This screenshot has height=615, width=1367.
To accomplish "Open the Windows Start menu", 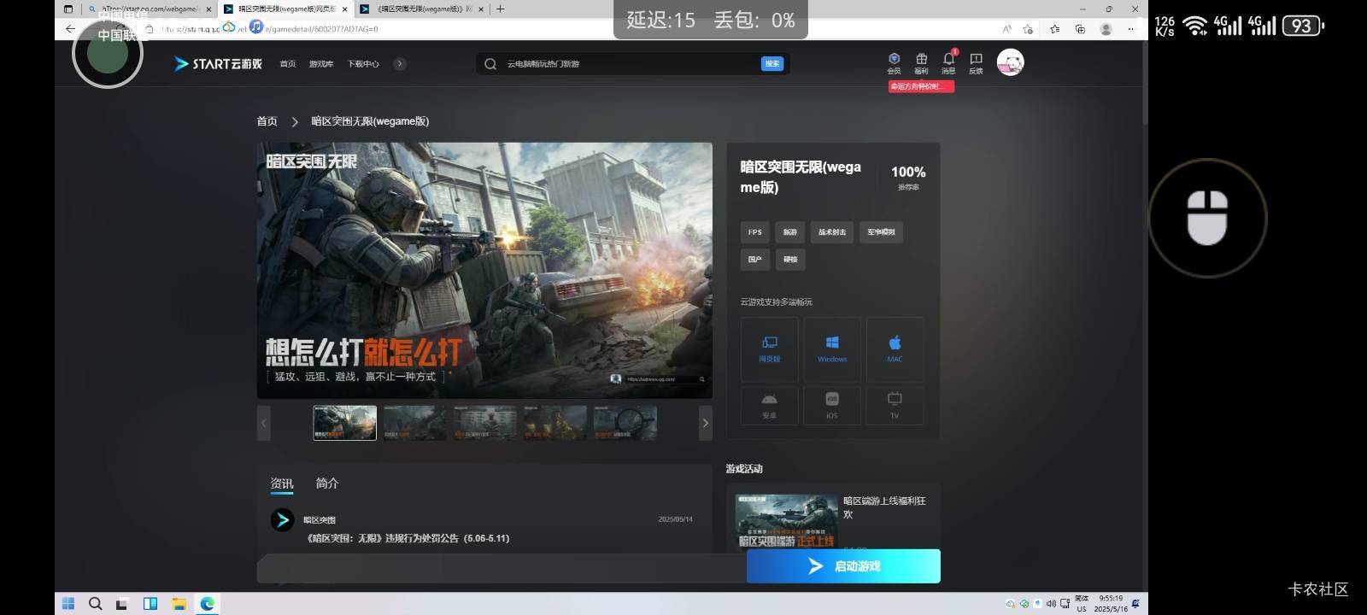I will [68, 604].
